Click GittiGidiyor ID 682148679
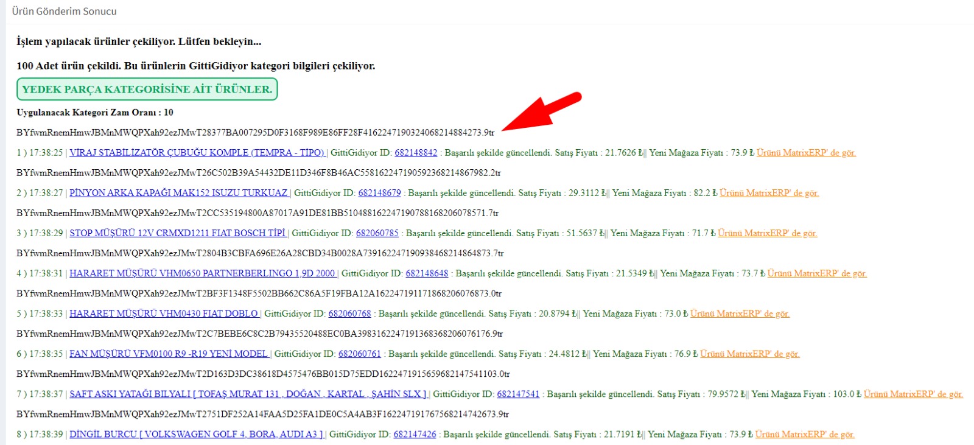The image size is (974, 445). pyautogui.click(x=379, y=193)
